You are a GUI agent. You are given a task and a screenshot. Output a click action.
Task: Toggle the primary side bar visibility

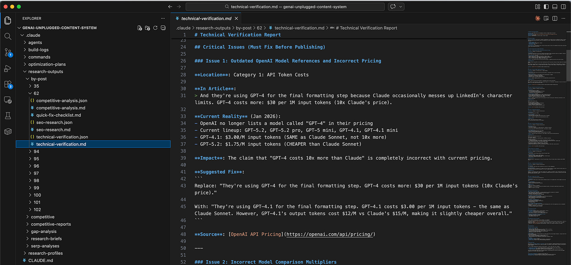[x=546, y=7]
